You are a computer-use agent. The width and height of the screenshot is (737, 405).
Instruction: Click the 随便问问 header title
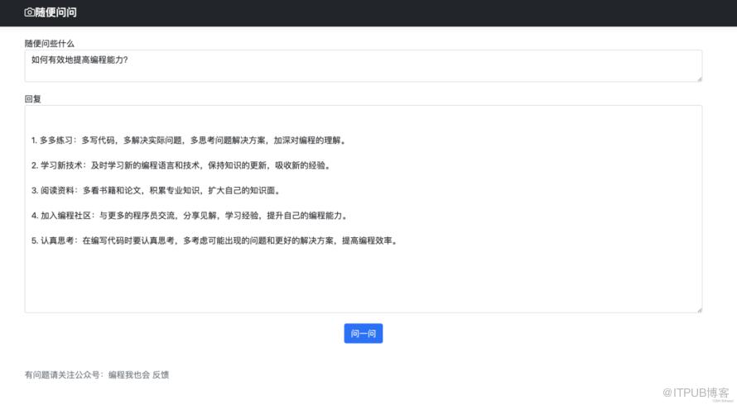pos(55,12)
